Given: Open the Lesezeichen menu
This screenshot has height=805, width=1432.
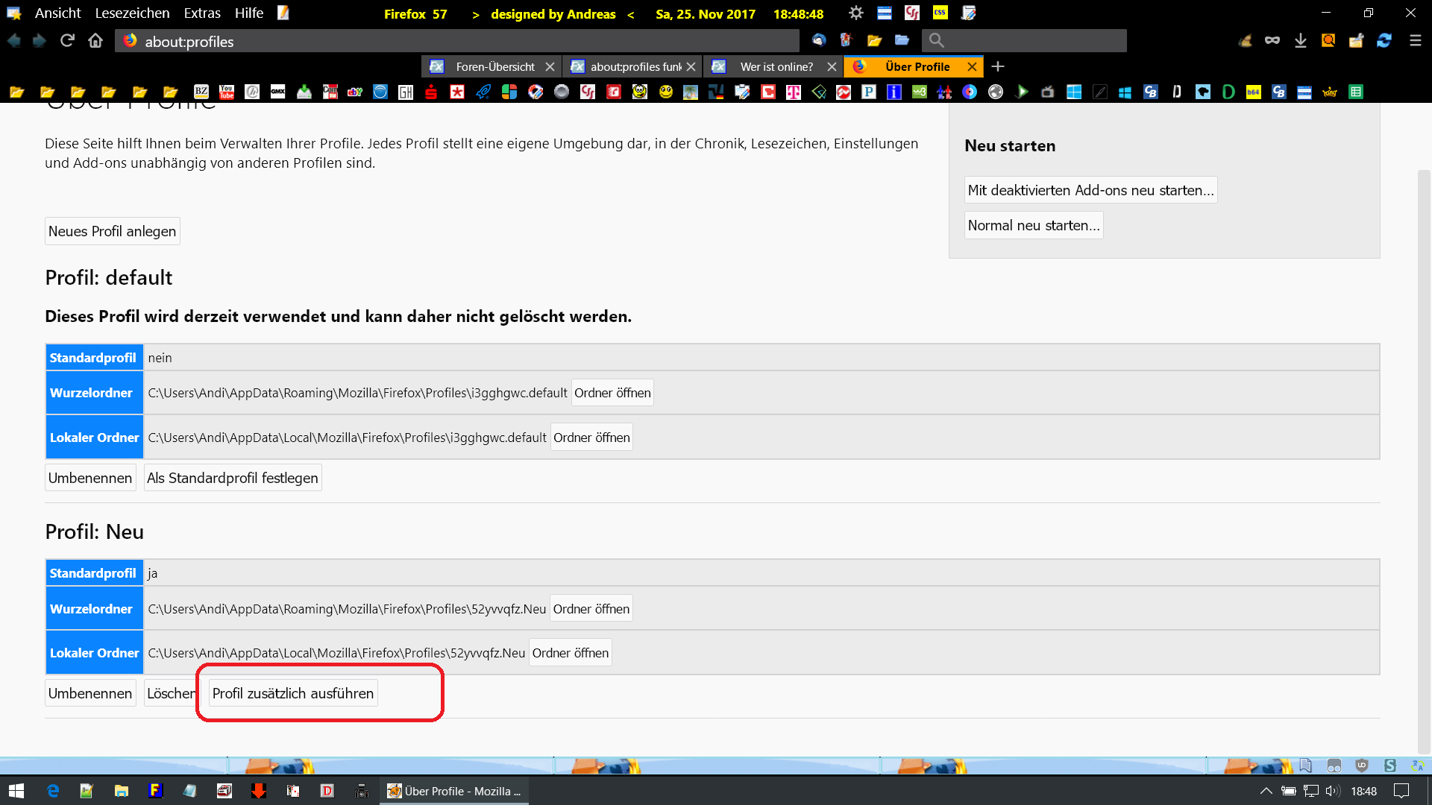Looking at the screenshot, I should [x=132, y=13].
